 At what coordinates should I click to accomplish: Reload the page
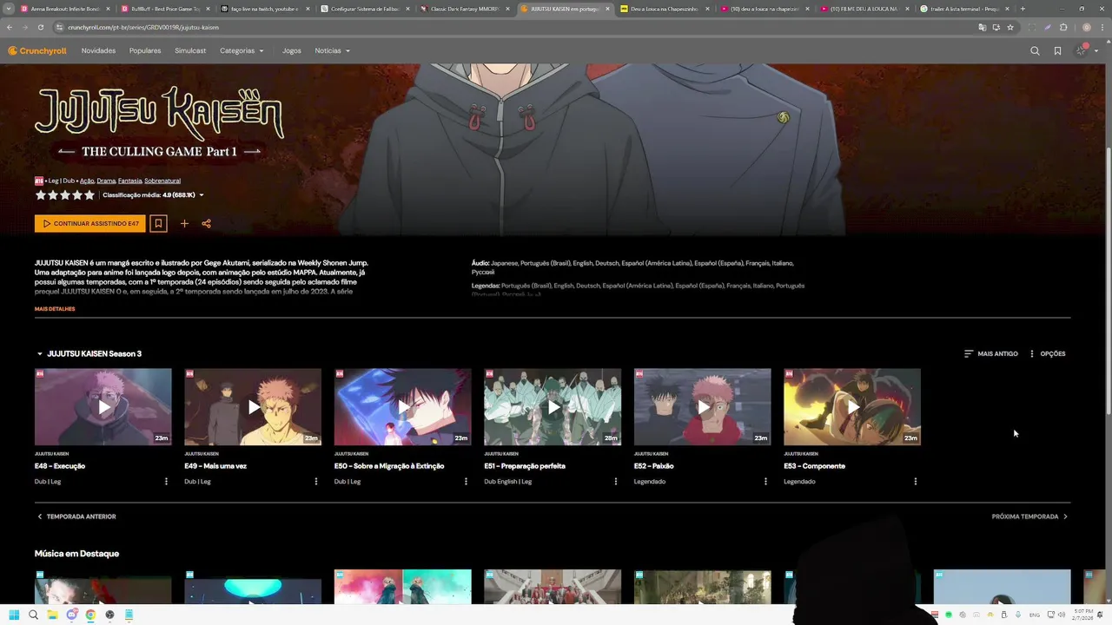click(40, 27)
